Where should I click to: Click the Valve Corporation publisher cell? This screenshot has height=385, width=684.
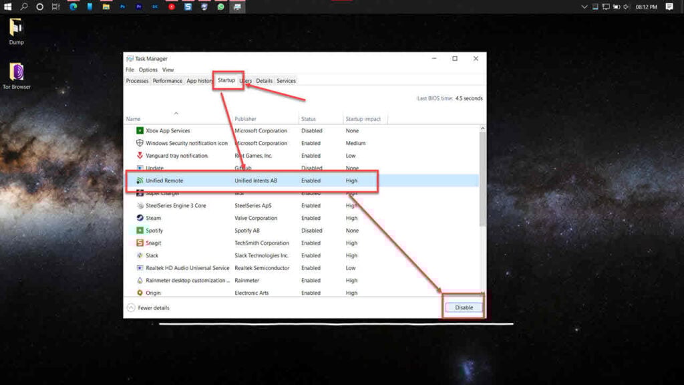click(x=256, y=218)
